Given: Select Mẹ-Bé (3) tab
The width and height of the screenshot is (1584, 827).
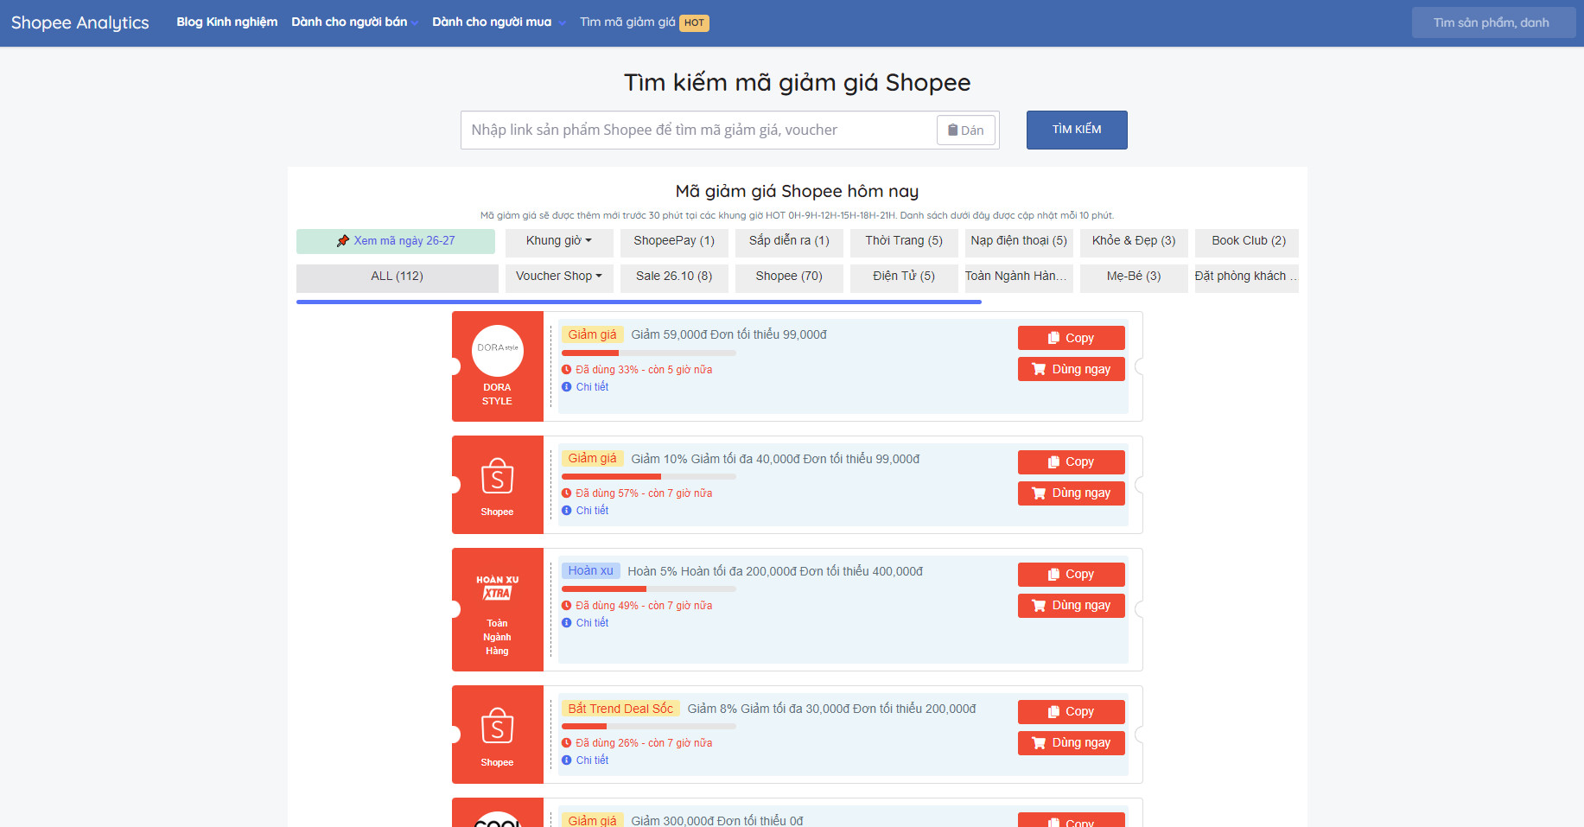Looking at the screenshot, I should pyautogui.click(x=1134, y=277).
